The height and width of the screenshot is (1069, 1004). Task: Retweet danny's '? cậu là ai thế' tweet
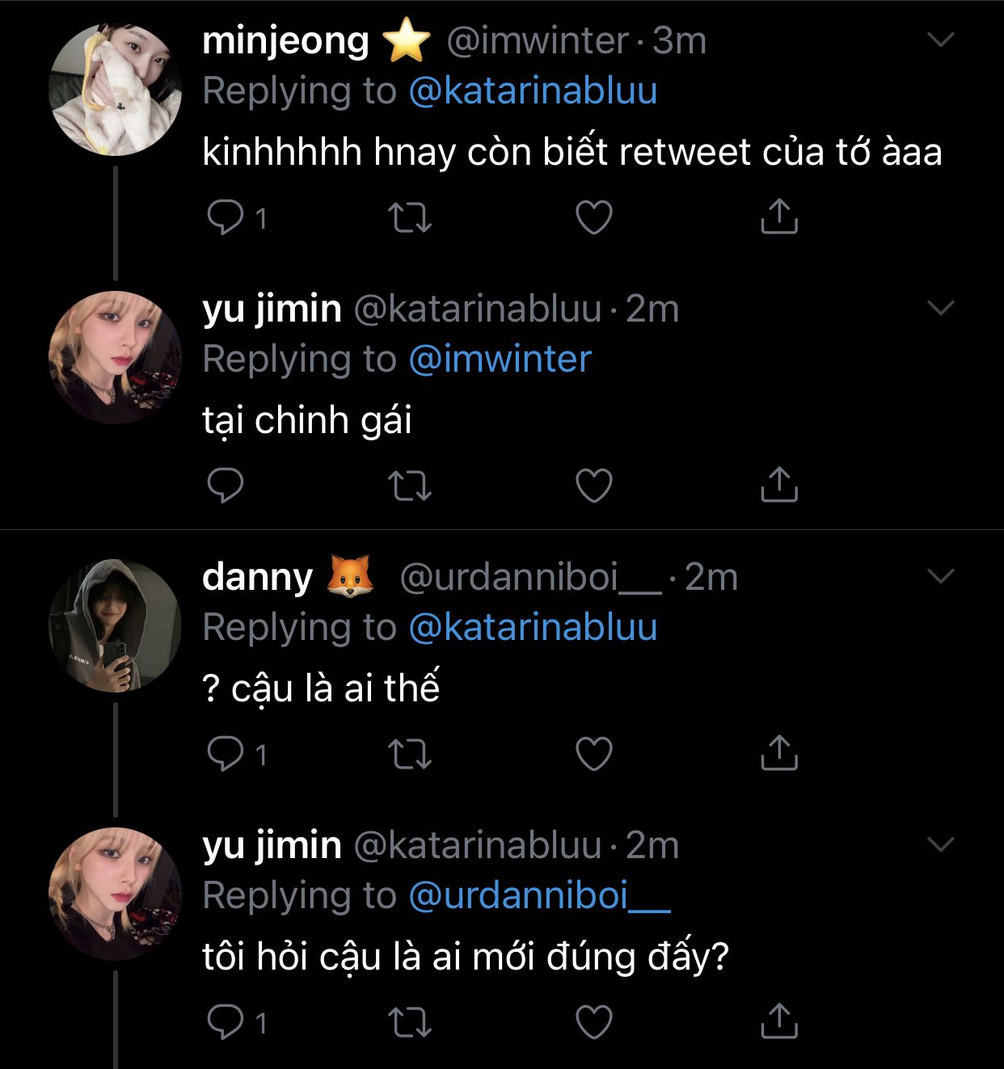coord(410,753)
